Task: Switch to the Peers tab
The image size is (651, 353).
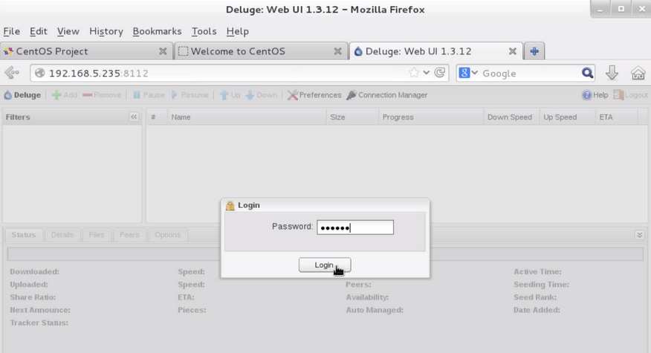Action: 129,235
